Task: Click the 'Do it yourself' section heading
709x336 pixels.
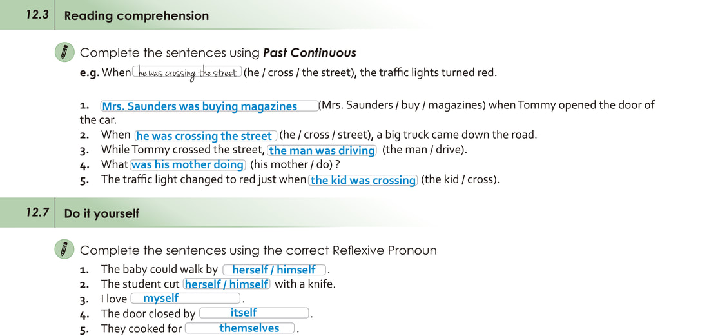Action: 102,213
